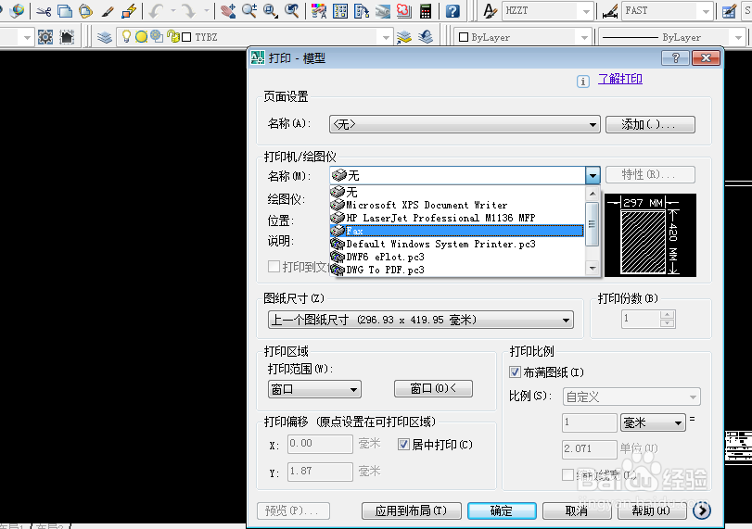Open the 图纸尺寸 paper size dropdown

pyautogui.click(x=421, y=320)
